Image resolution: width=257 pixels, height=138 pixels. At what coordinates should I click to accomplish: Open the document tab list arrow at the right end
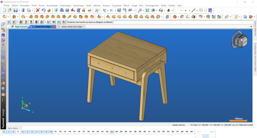(x=251, y=27)
